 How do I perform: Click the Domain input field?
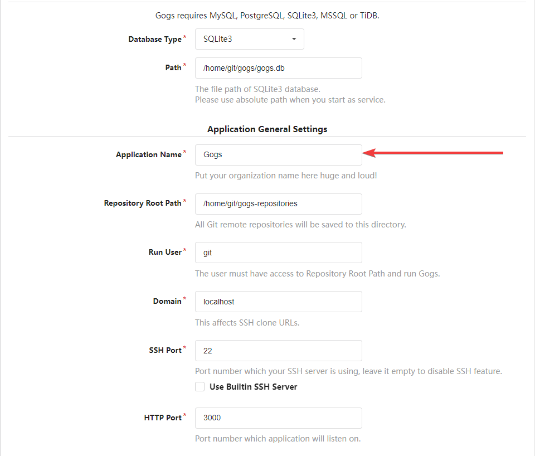tap(279, 302)
